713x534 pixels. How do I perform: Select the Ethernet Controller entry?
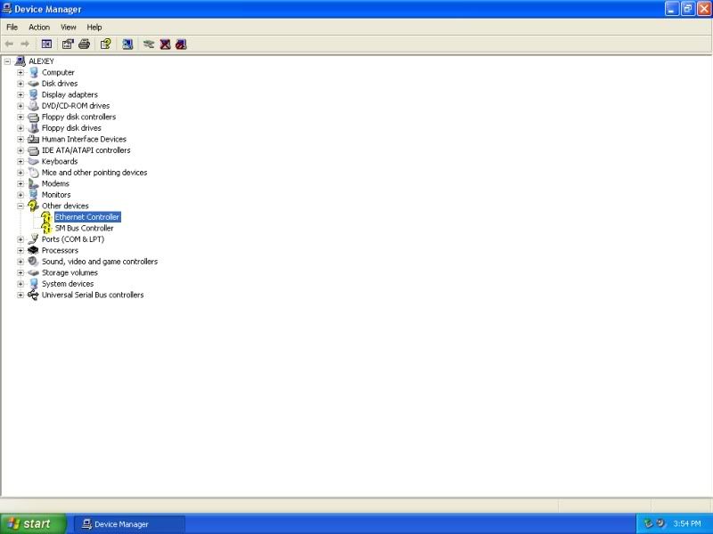(x=87, y=217)
